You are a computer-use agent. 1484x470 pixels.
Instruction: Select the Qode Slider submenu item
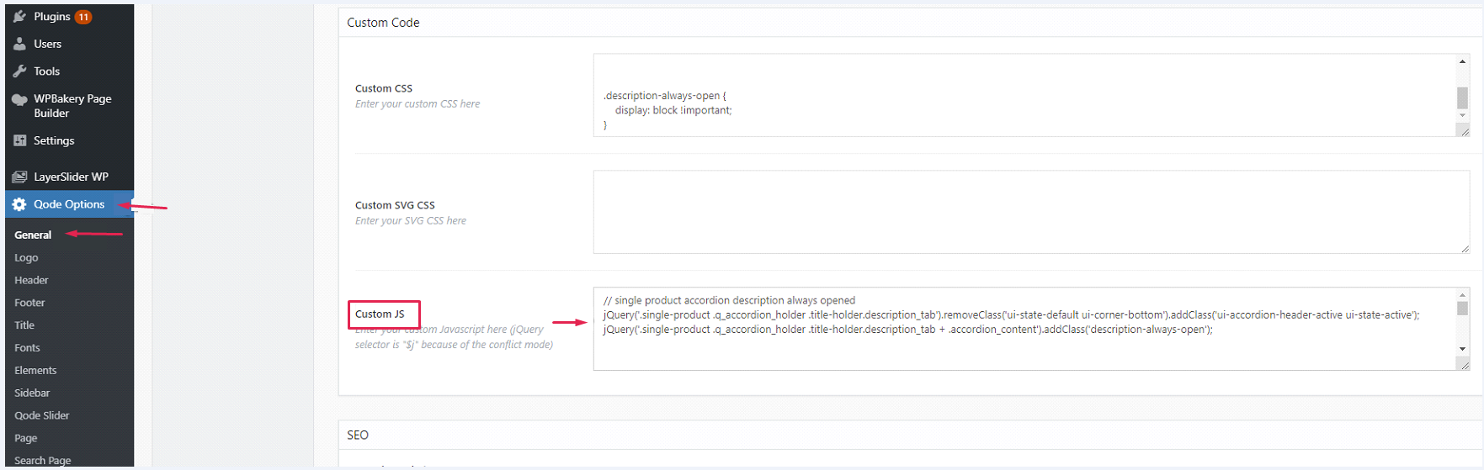tap(42, 415)
